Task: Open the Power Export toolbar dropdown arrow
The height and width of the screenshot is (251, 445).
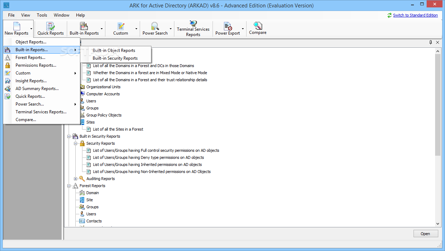Action: (x=243, y=29)
